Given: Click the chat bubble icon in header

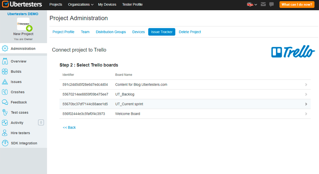Looking at the screenshot, I should point(271,5).
